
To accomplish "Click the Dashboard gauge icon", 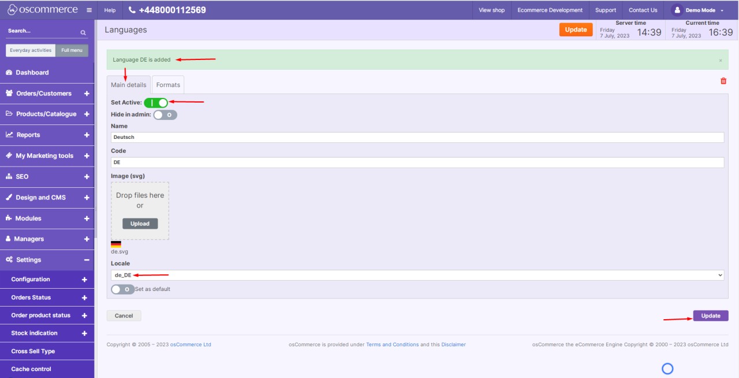I will [x=9, y=73].
